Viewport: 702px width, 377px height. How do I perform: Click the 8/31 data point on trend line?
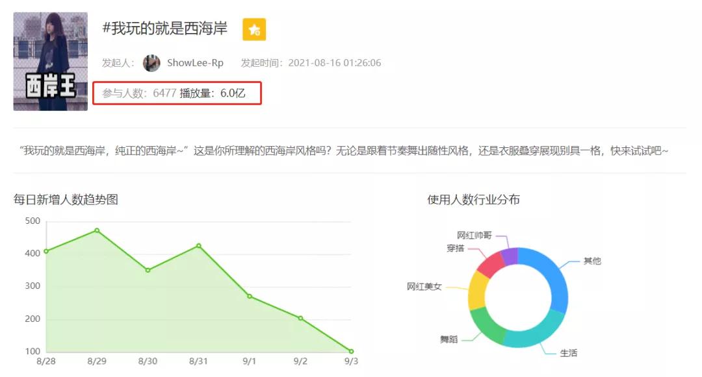[198, 247]
